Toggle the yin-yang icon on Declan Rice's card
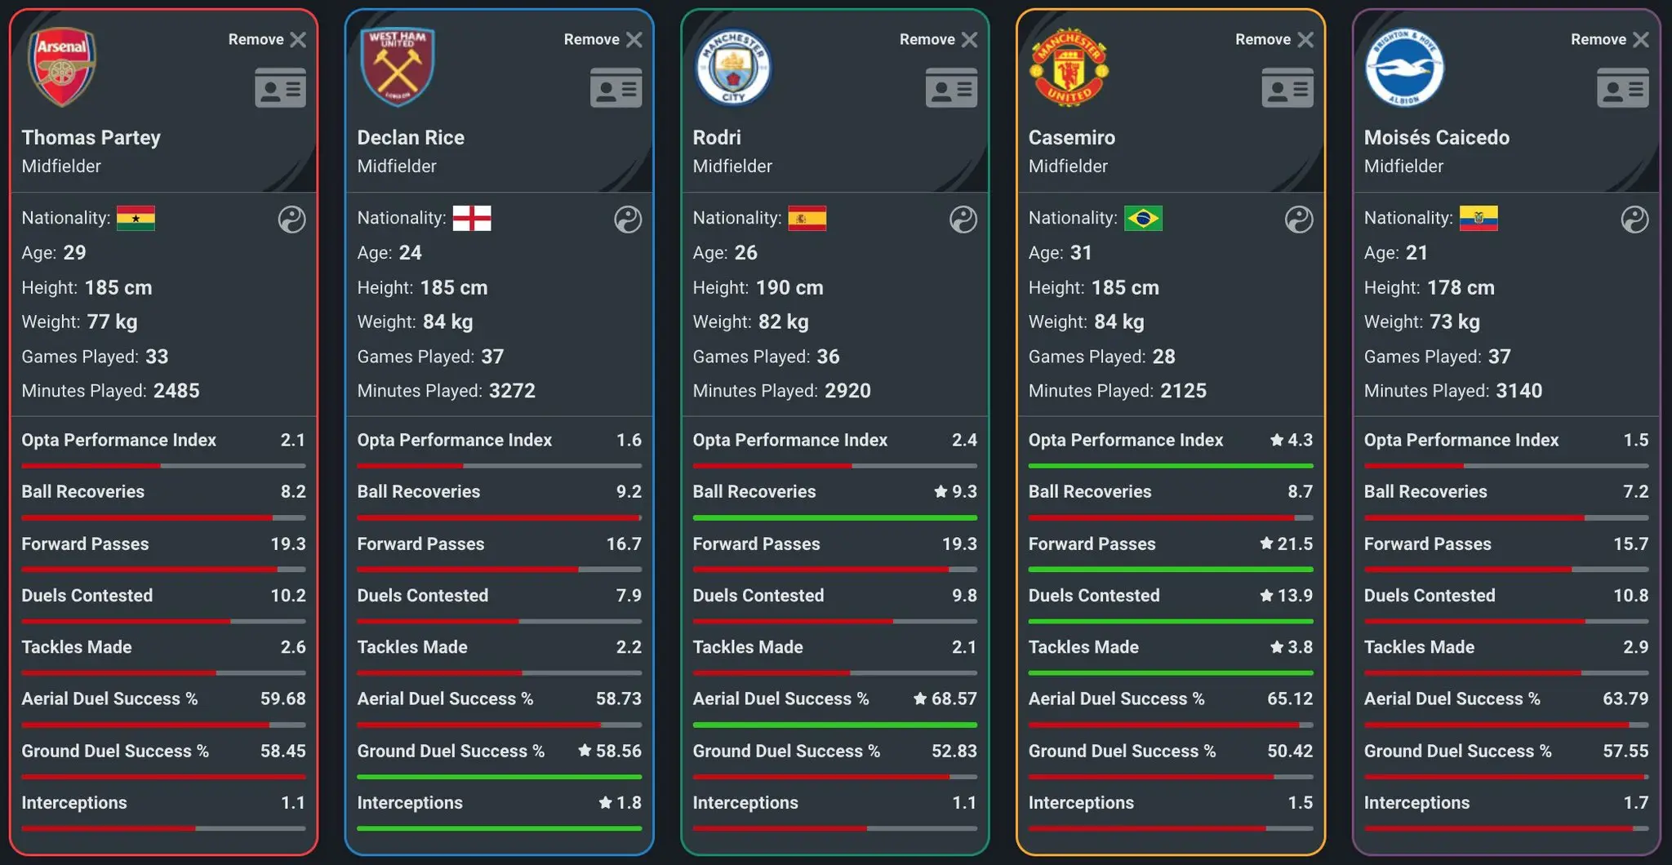 tap(627, 220)
